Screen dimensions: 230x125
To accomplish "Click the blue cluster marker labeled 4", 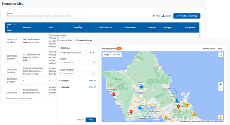I will click(141, 87).
